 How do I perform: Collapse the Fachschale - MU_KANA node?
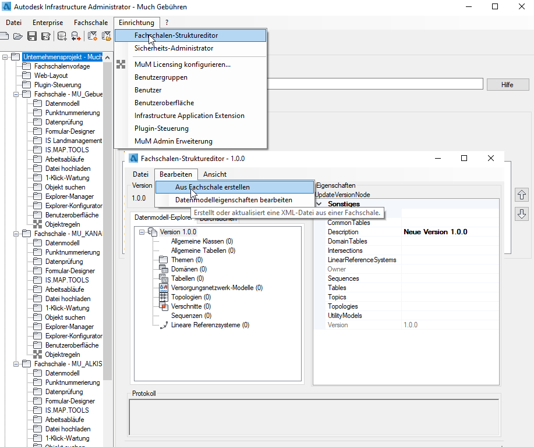tap(16, 234)
